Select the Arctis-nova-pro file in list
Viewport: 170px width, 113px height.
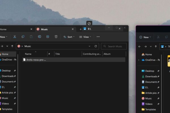pyautogui.click(x=36, y=60)
